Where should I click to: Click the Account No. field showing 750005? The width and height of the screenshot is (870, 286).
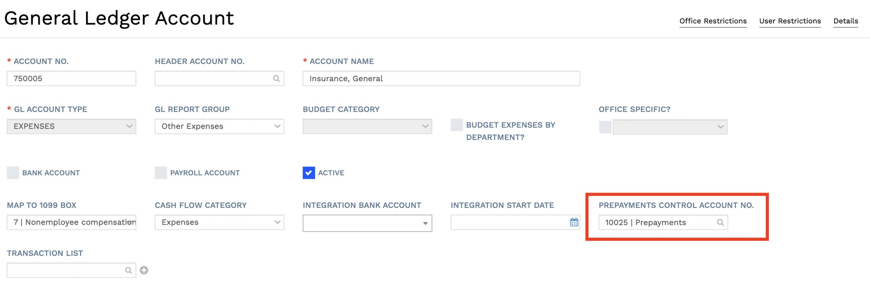click(71, 79)
